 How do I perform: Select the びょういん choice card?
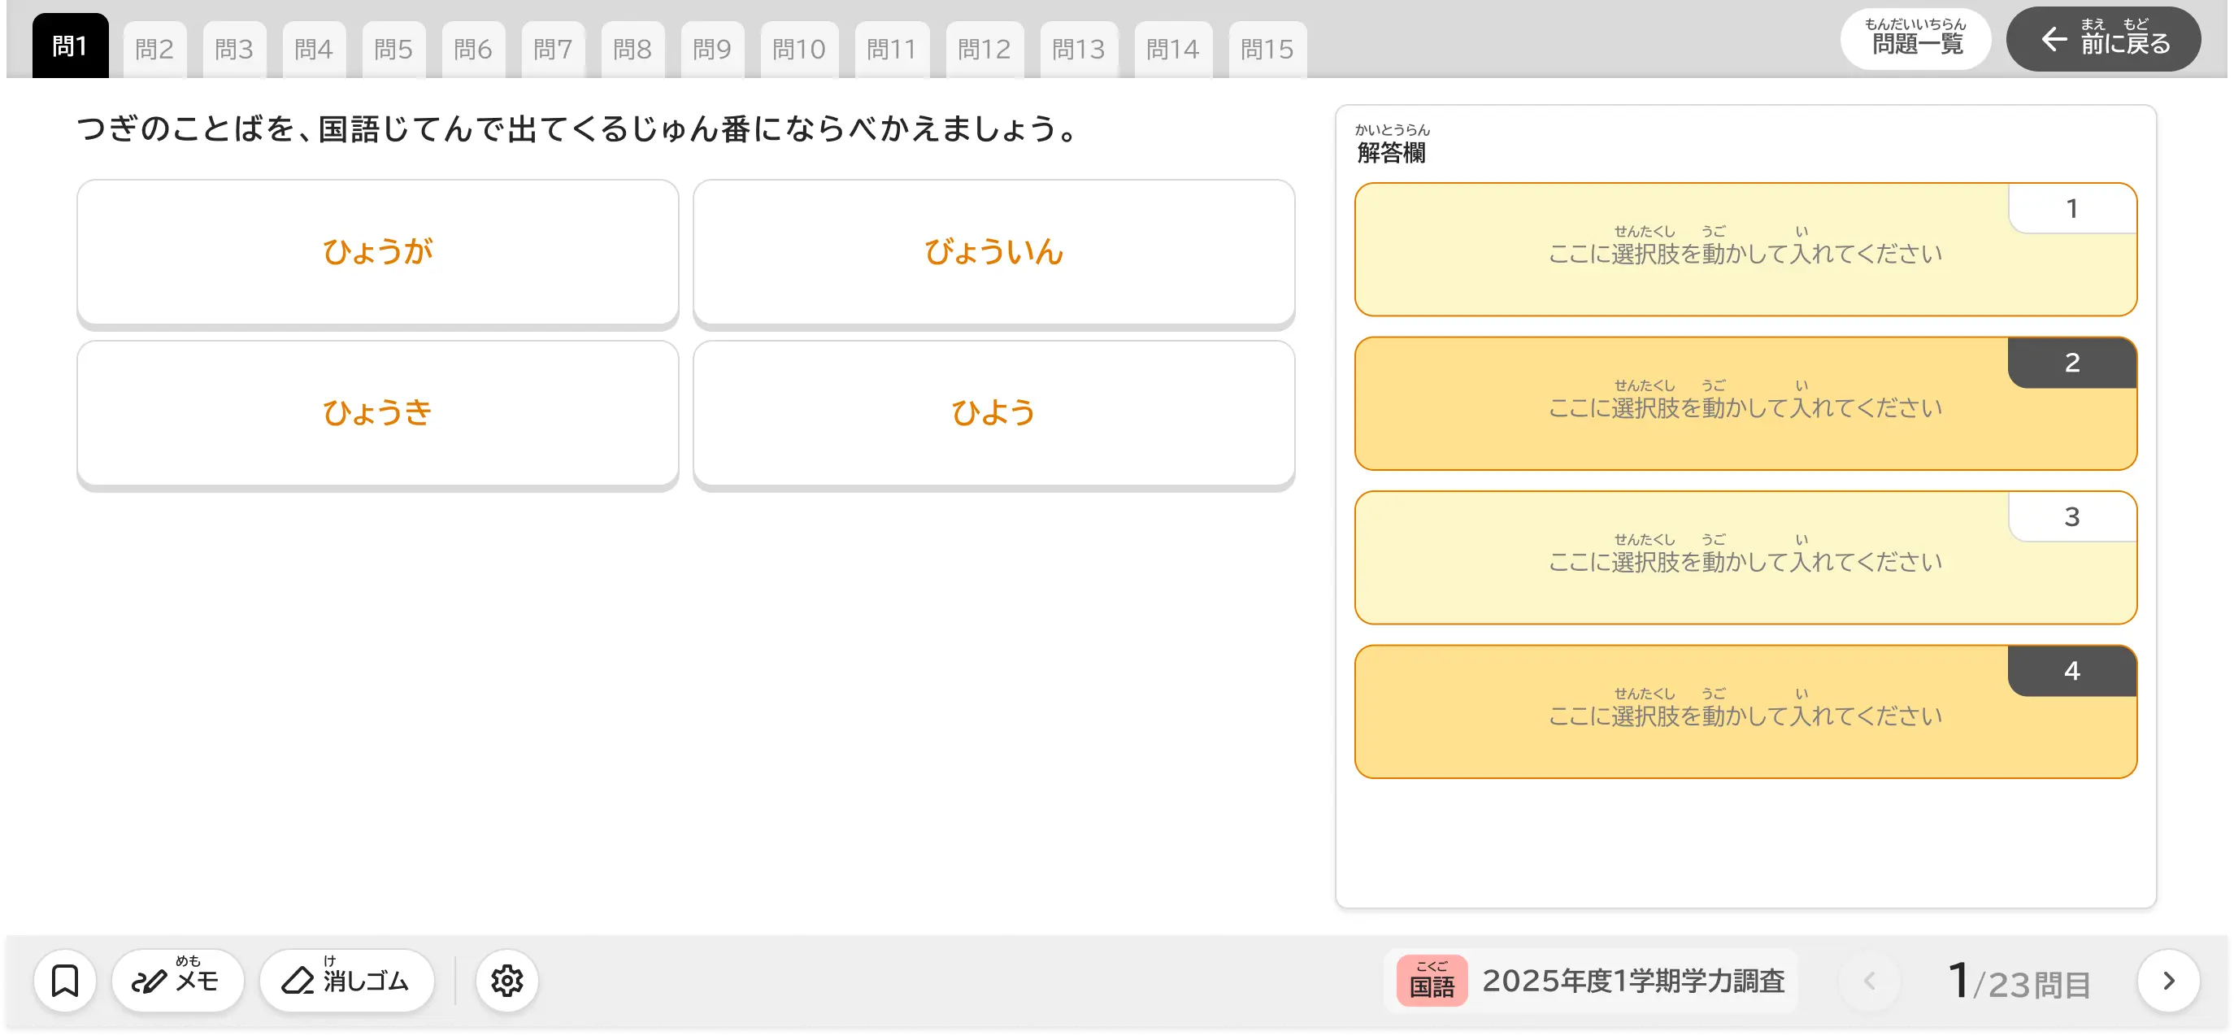994,251
